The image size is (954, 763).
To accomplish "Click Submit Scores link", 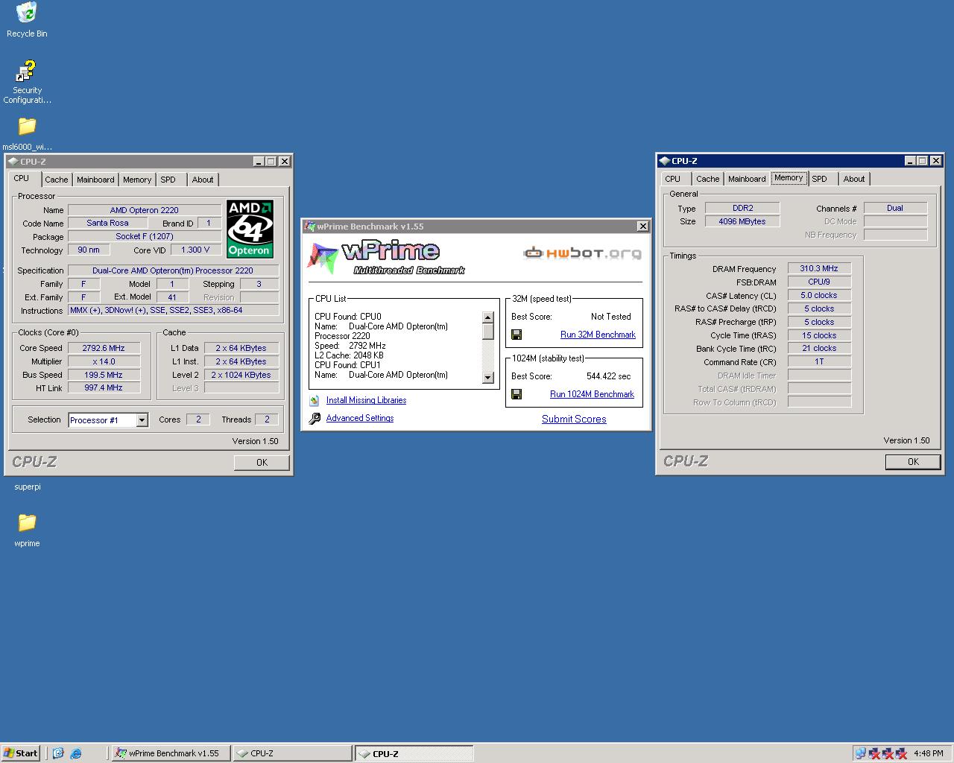I will click(x=574, y=419).
